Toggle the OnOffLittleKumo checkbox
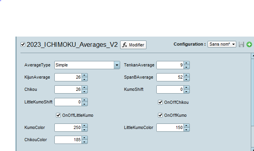The image size is (254, 151). (x=58, y=115)
